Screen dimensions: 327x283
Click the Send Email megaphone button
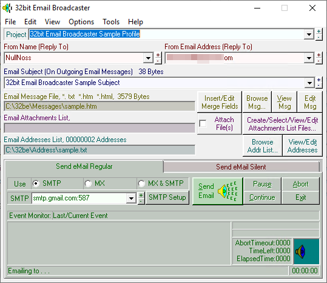click(218, 191)
